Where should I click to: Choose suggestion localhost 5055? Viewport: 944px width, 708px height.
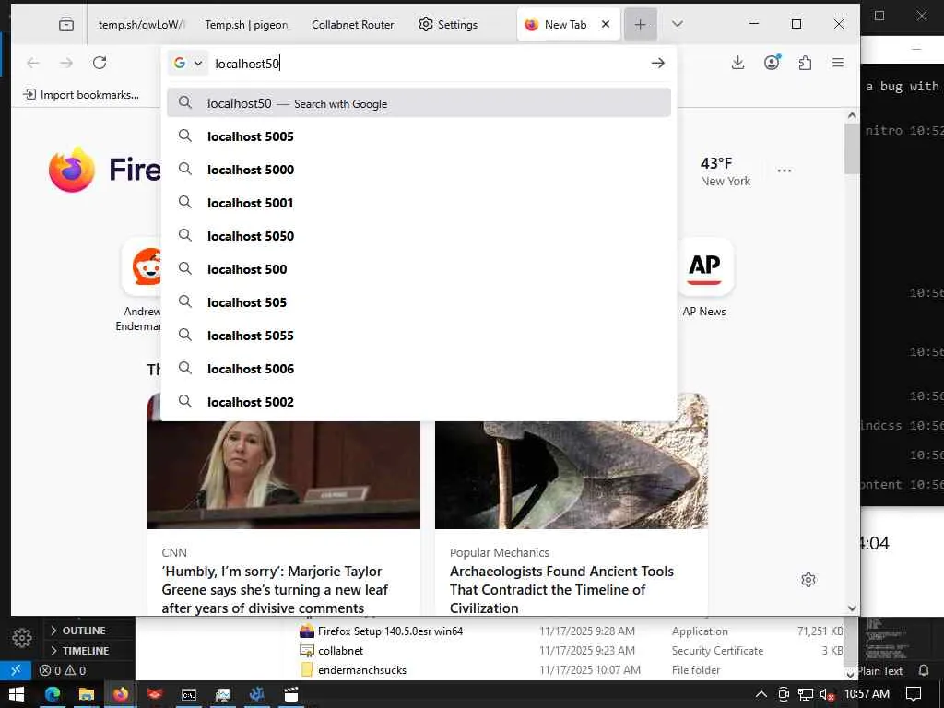[419, 335]
